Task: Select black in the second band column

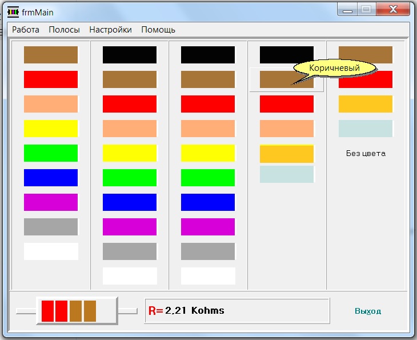Action: point(130,55)
